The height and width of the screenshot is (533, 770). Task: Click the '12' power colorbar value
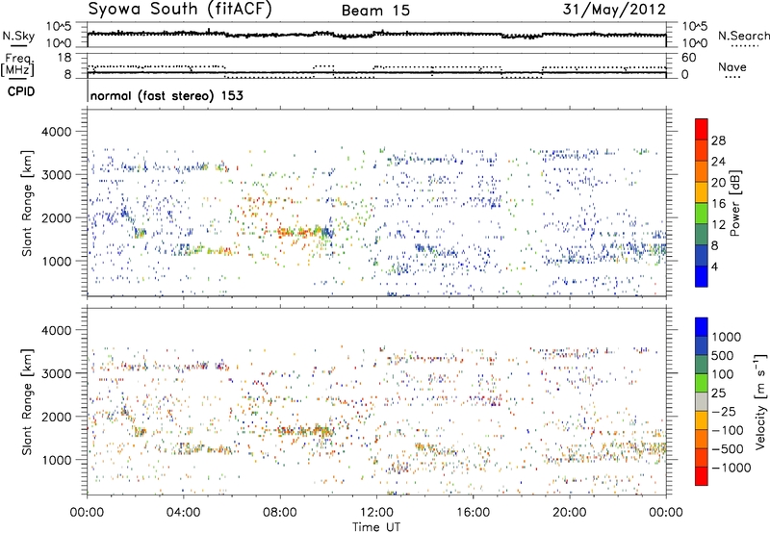point(718,225)
